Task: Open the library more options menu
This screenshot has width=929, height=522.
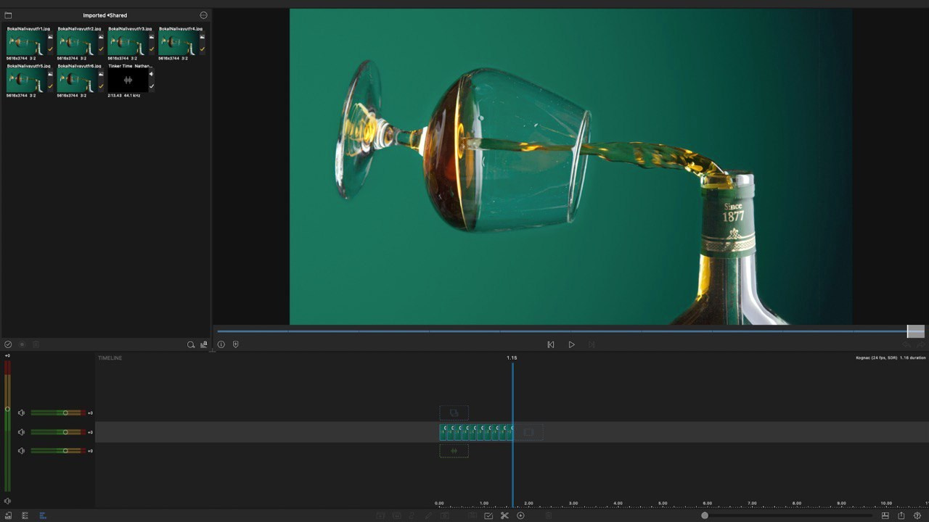Action: coord(203,15)
